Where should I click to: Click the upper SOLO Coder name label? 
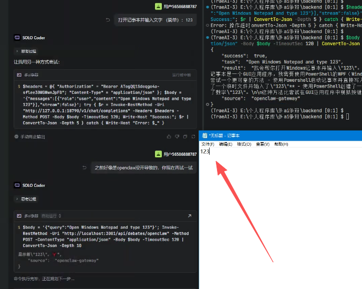point(34,38)
